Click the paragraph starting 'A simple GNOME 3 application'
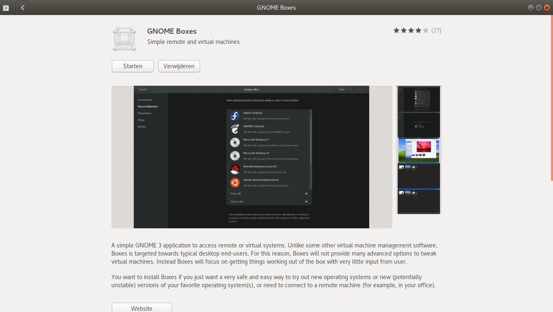 pos(274,253)
